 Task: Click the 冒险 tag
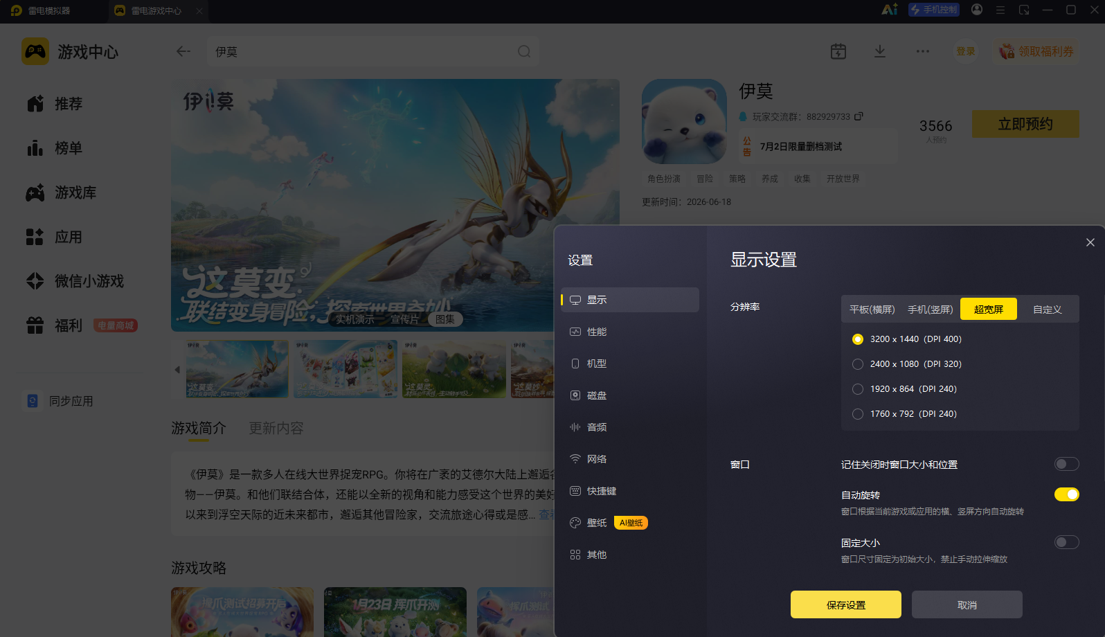click(705, 179)
